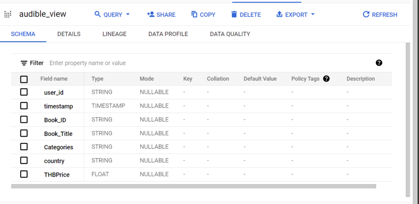Click the Export upload icon

click(x=279, y=14)
